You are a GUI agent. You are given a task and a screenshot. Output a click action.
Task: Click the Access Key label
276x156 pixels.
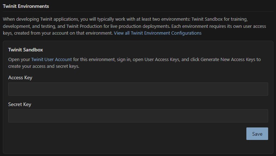click(20, 78)
